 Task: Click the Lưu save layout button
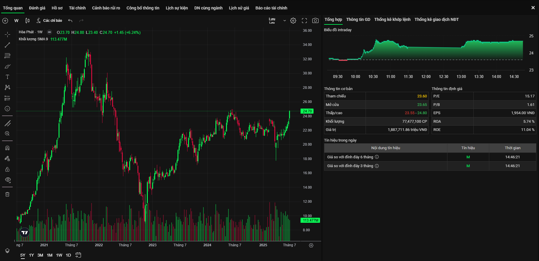click(x=272, y=21)
